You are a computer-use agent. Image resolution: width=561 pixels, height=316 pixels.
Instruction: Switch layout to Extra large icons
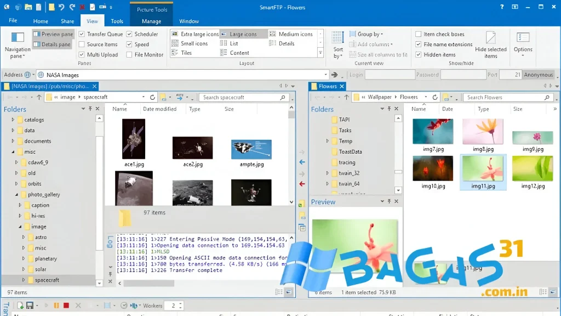(x=195, y=34)
